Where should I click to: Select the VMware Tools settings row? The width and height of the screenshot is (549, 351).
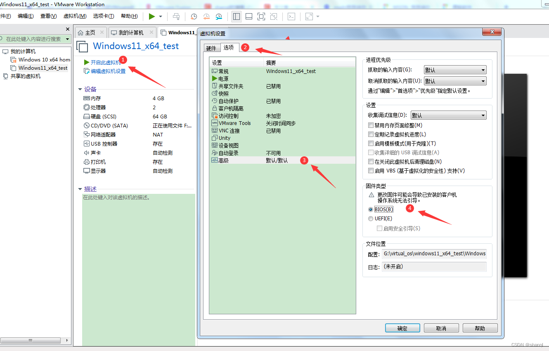click(x=282, y=123)
